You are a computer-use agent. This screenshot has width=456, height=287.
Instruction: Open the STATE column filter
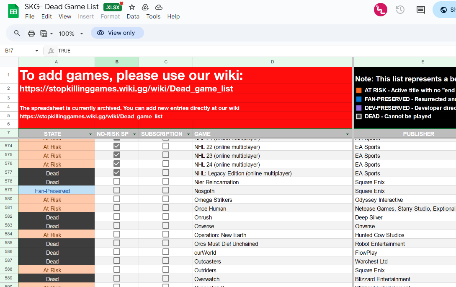click(x=90, y=133)
